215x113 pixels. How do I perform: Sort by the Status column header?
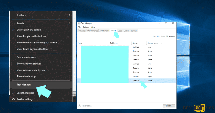point(139,43)
